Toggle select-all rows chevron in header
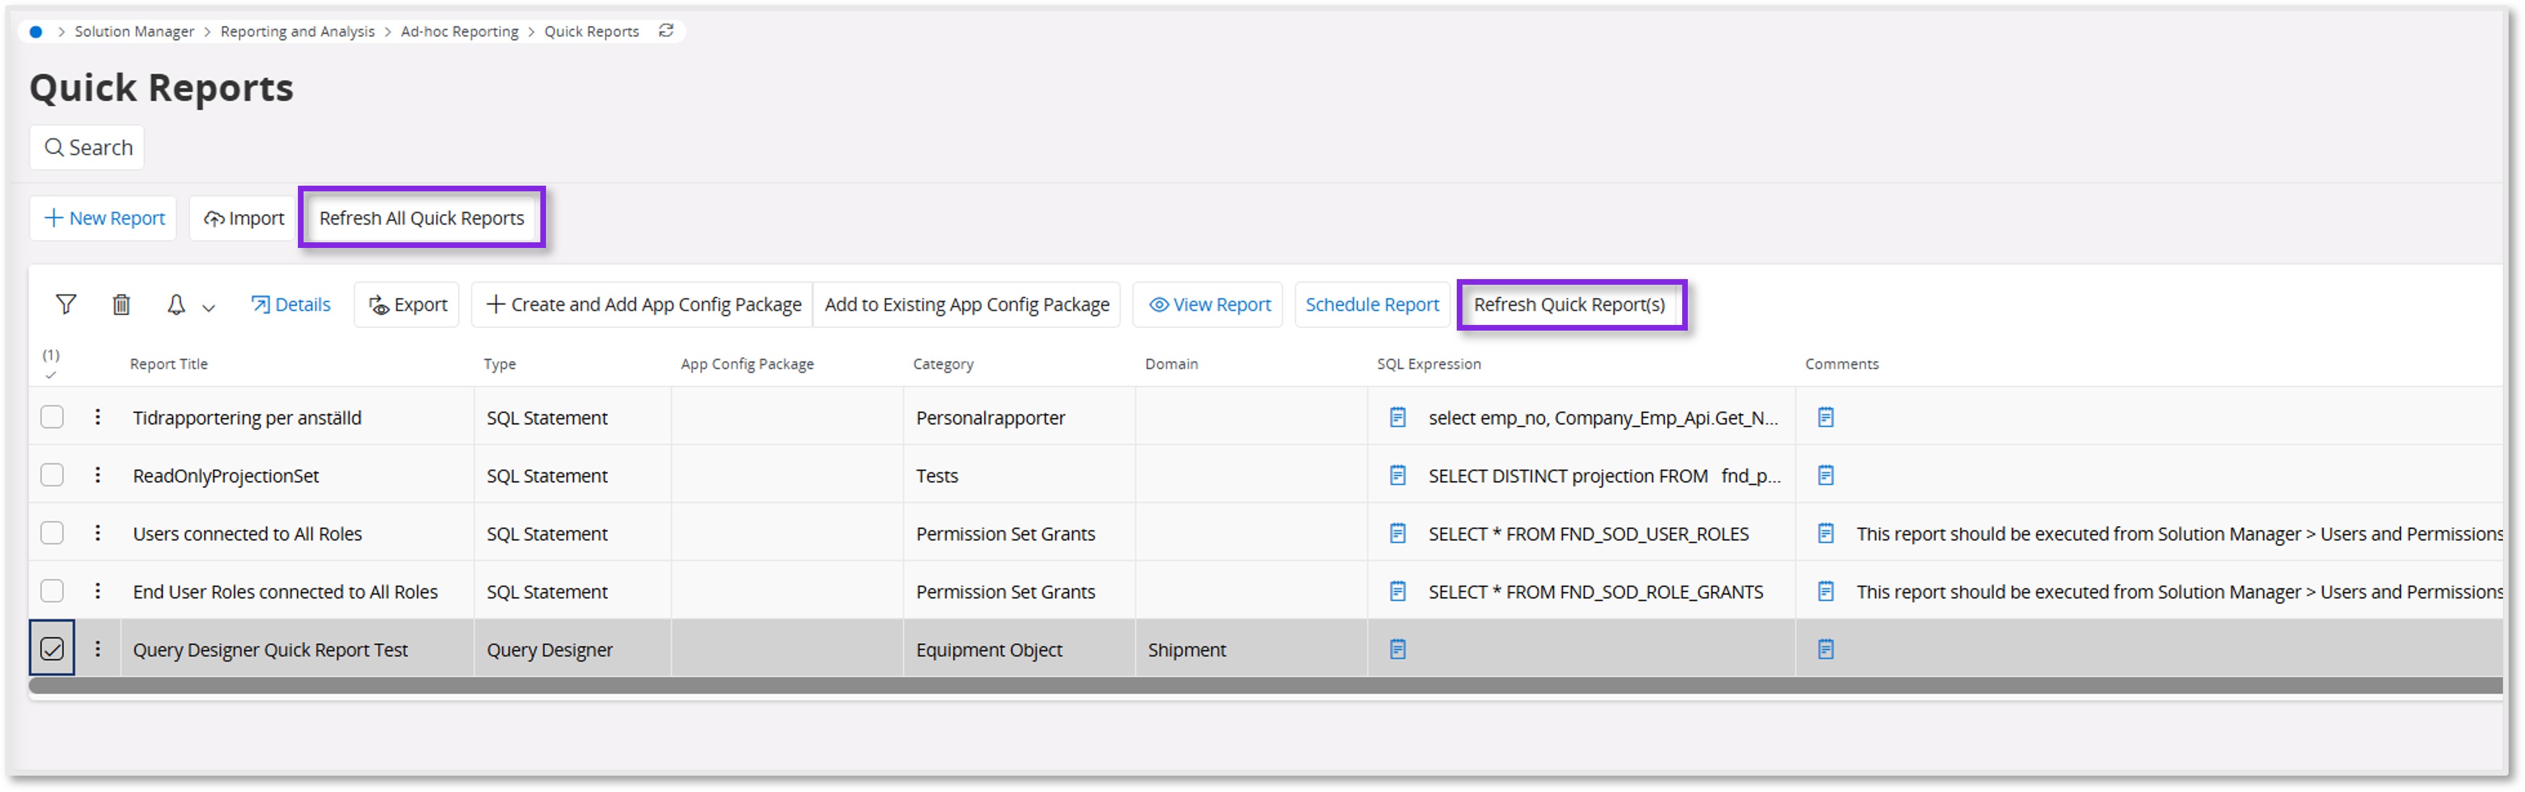 tap(51, 374)
